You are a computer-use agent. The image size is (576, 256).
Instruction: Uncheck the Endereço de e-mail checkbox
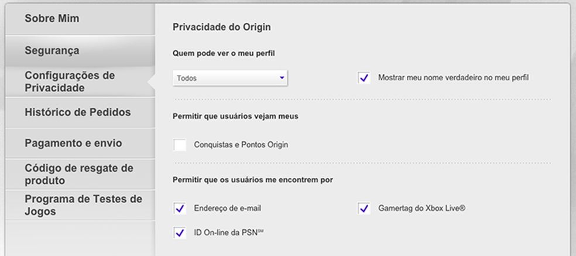(180, 208)
